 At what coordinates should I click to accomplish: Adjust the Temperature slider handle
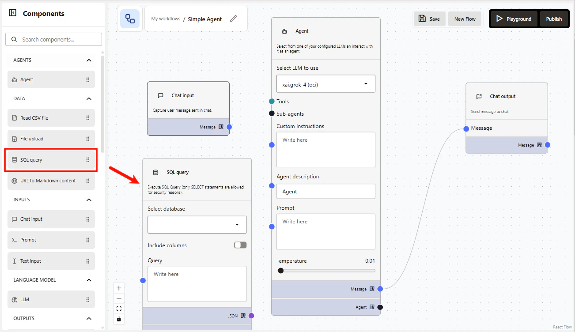click(x=280, y=271)
